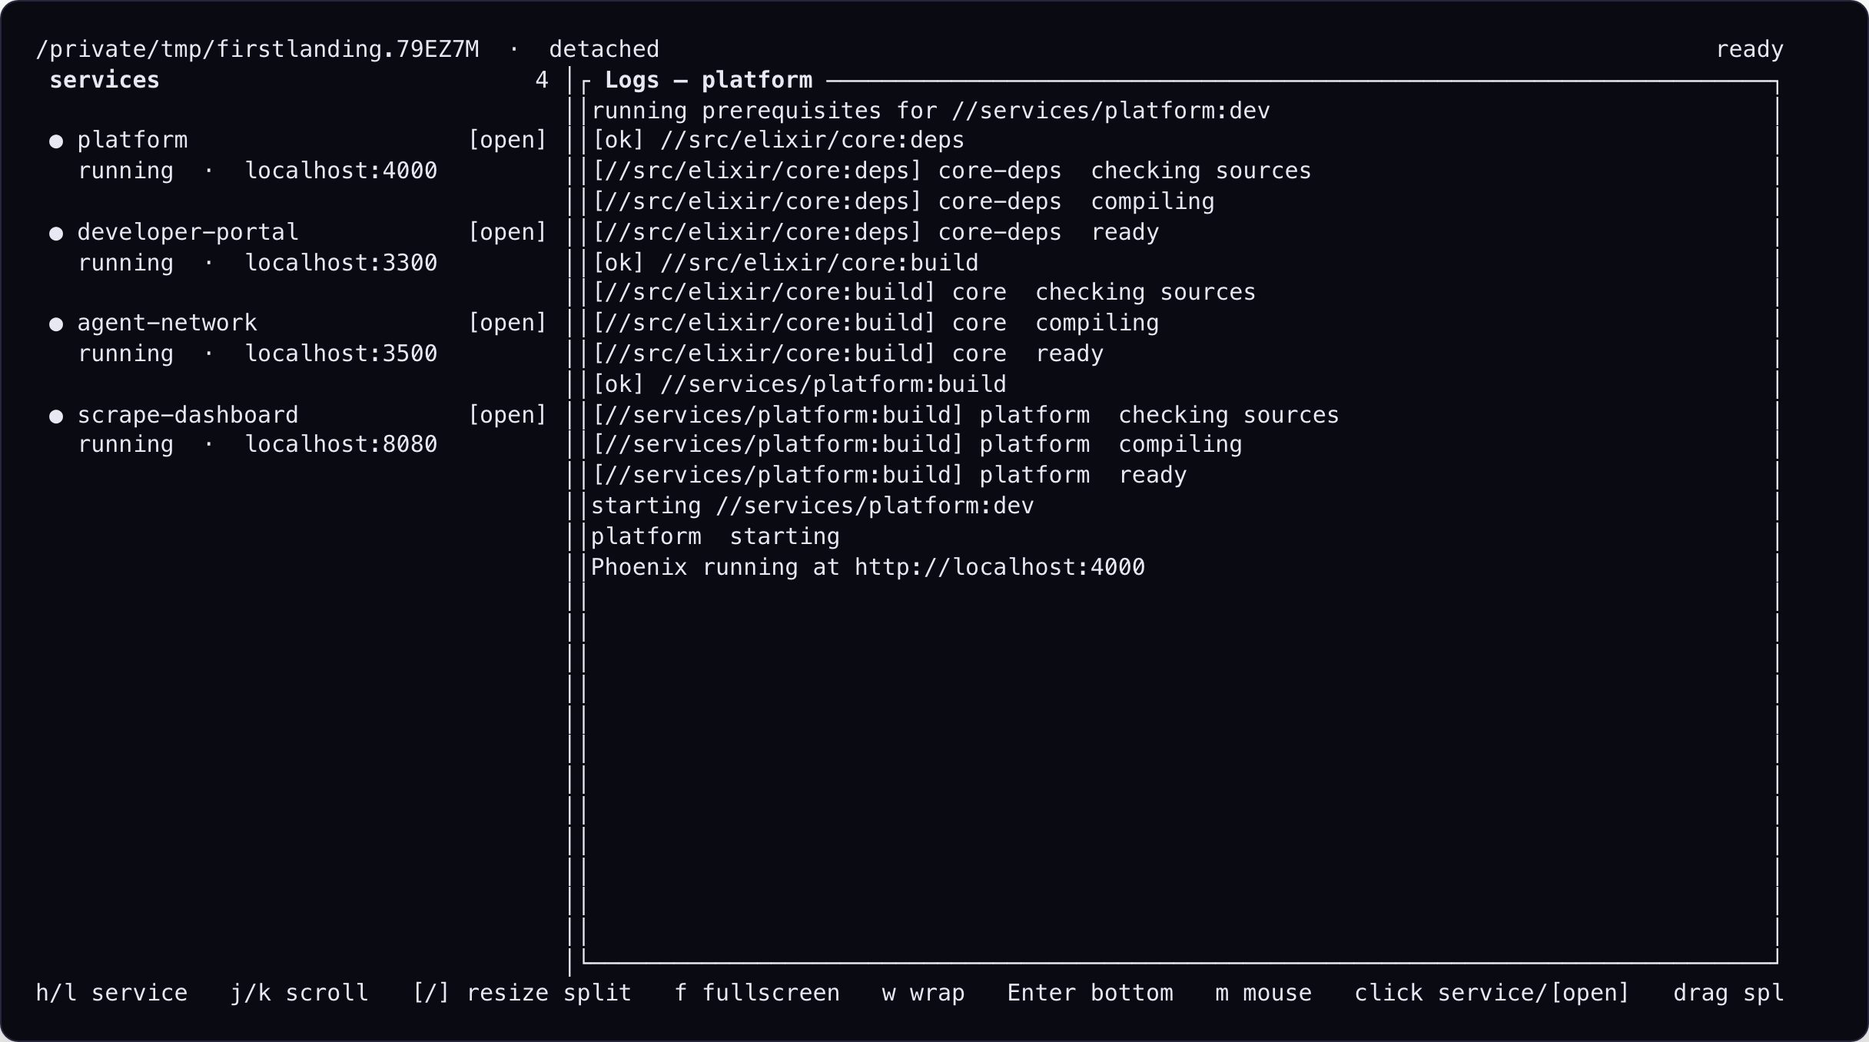Viewport: 1869px width, 1042px height.
Task: Click the 'h/l service' footer hint
Action: coord(111,993)
